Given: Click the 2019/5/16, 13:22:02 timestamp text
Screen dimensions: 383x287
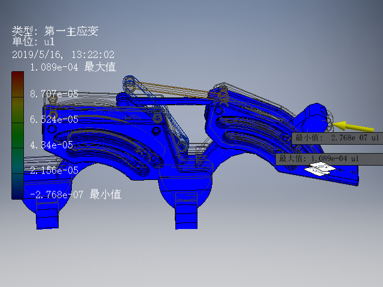Looking at the screenshot, I should 63,54.
